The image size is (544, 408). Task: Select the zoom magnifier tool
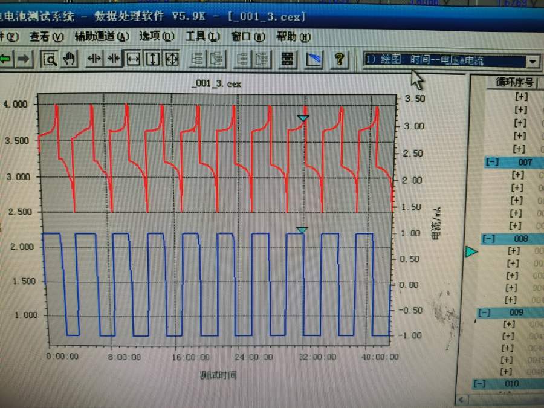(x=51, y=59)
